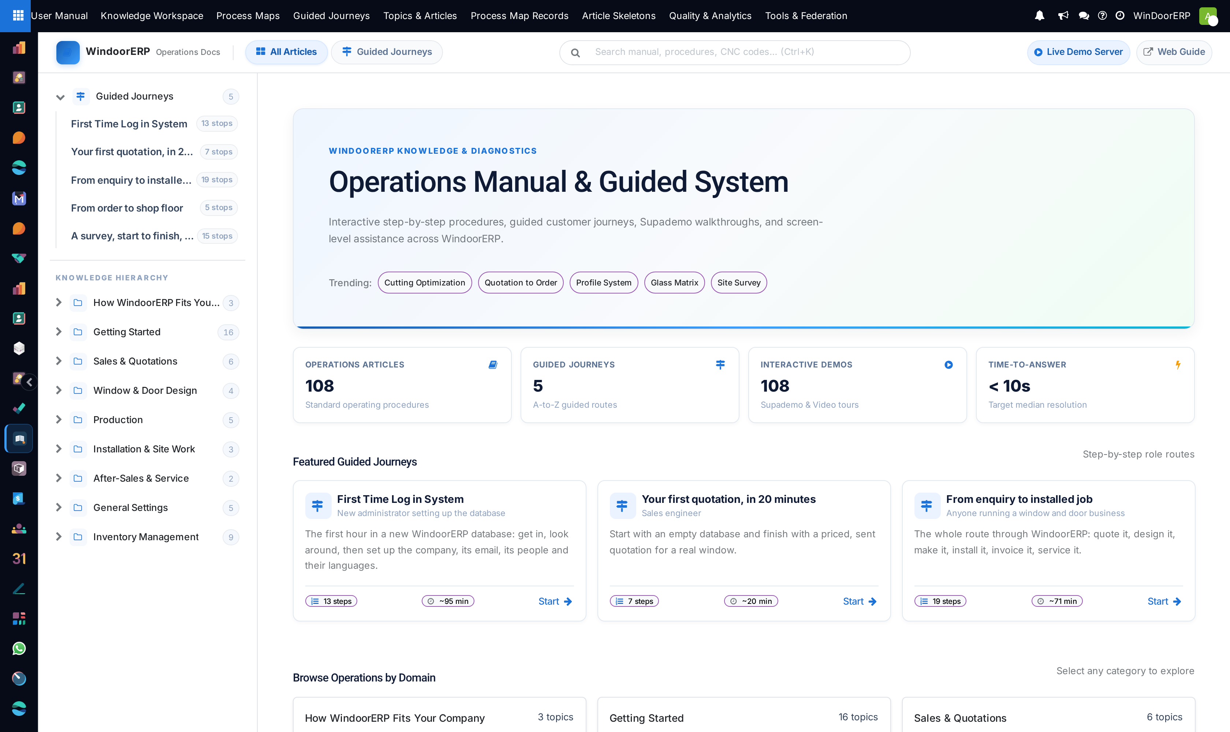Click the book icon on Operations Articles card
The width and height of the screenshot is (1230, 732).
(492, 365)
